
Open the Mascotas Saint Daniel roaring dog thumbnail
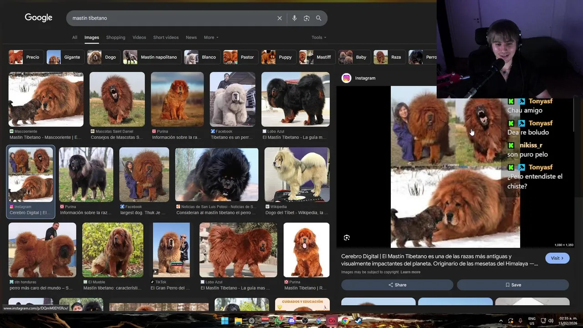click(117, 99)
